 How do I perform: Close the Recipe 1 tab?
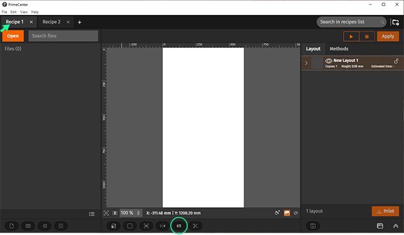tap(31, 22)
